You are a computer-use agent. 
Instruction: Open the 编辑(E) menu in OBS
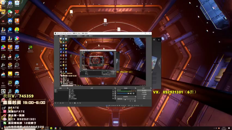pyautogui.click(x=61, y=36)
